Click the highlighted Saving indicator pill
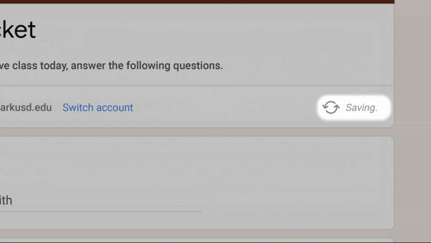 tap(354, 108)
